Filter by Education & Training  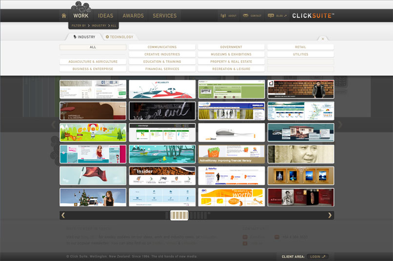[162, 61]
